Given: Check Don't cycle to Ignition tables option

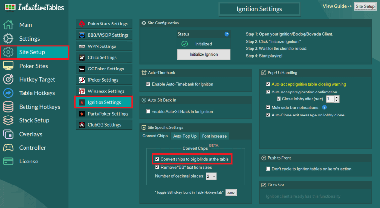Looking at the screenshot, I should pyautogui.click(x=268, y=169).
